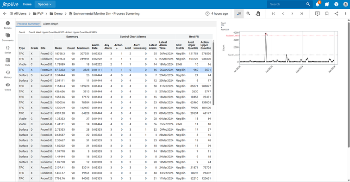Viewport: 350px width, 182px height.
Task: Click the ZINB cell for Room144
Action: coord(179,124)
